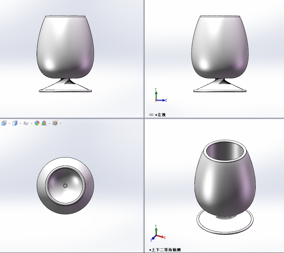The image size is (284, 253).
Task: Expand the Apply Scene dropdown arrow
Action: tap(49, 123)
